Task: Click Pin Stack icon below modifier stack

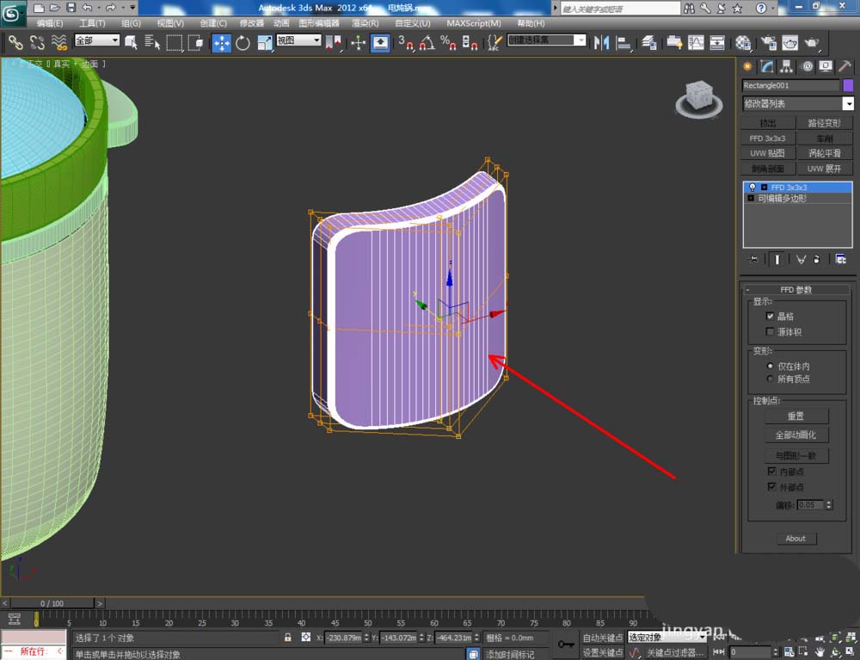Action: point(753,258)
